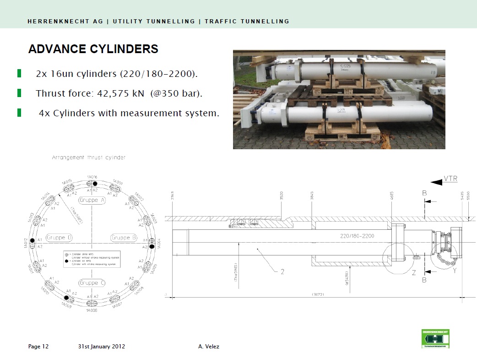
Task: Click the "Y" detail label
Action: [x=455, y=271]
